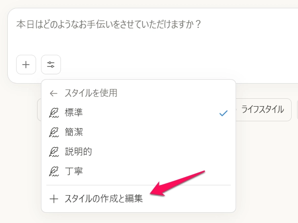Click the quill icon beside 説明的
Screen dimensions: 298x223
tap(54, 152)
